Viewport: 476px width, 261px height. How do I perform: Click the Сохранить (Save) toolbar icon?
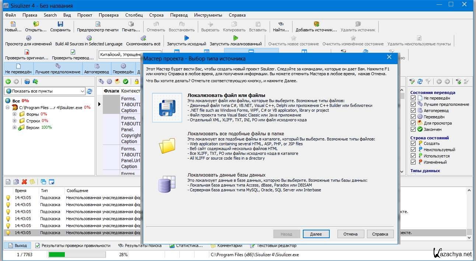click(x=60, y=24)
